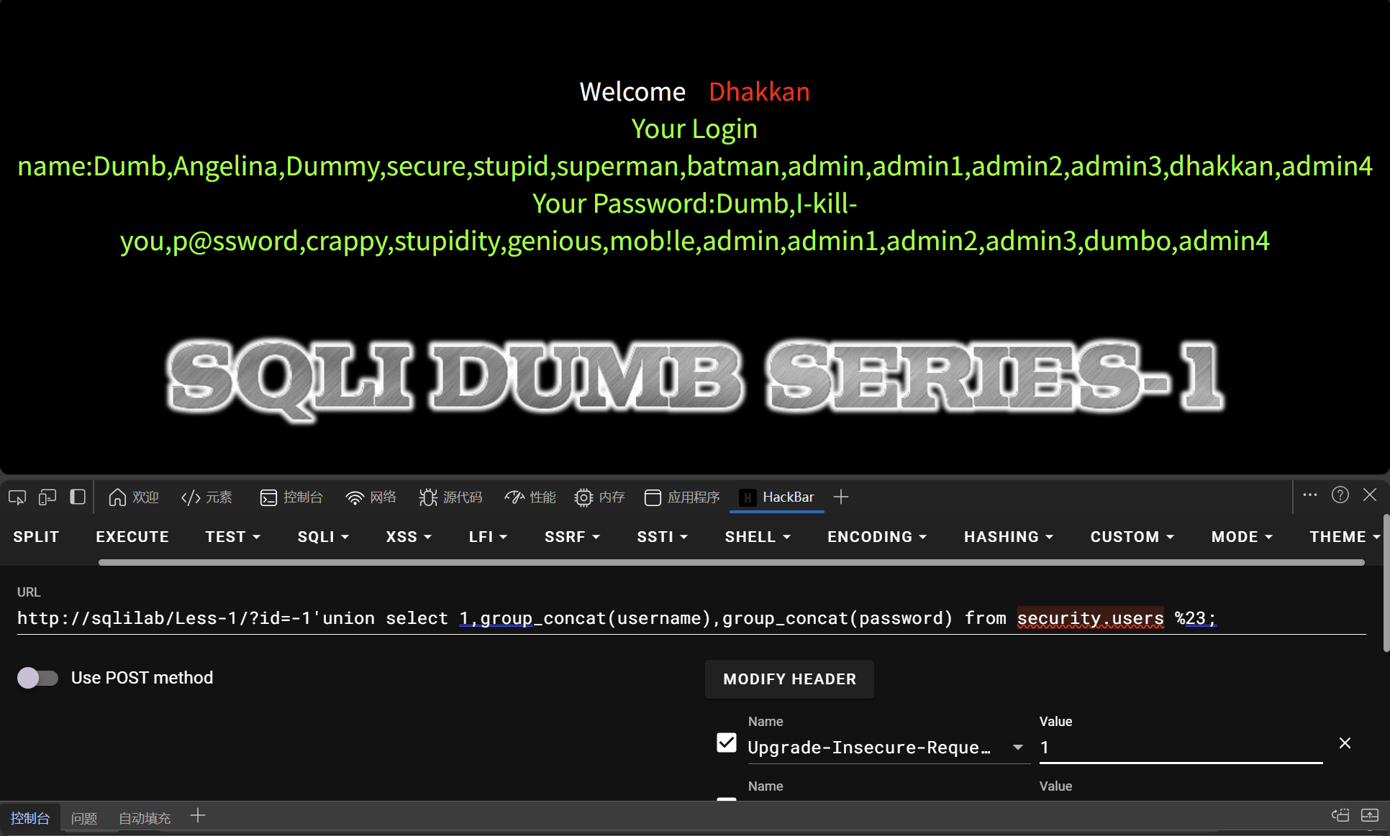Click the plus icon to add DevTools tool
This screenshot has height=836, width=1390.
tap(841, 497)
